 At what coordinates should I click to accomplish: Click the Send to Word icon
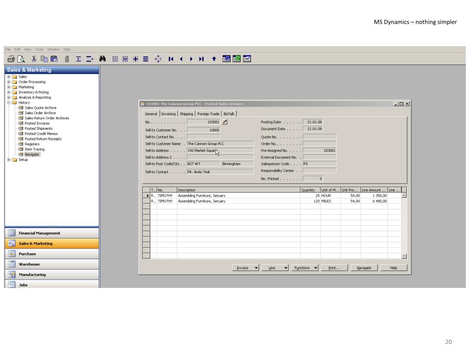point(226,59)
